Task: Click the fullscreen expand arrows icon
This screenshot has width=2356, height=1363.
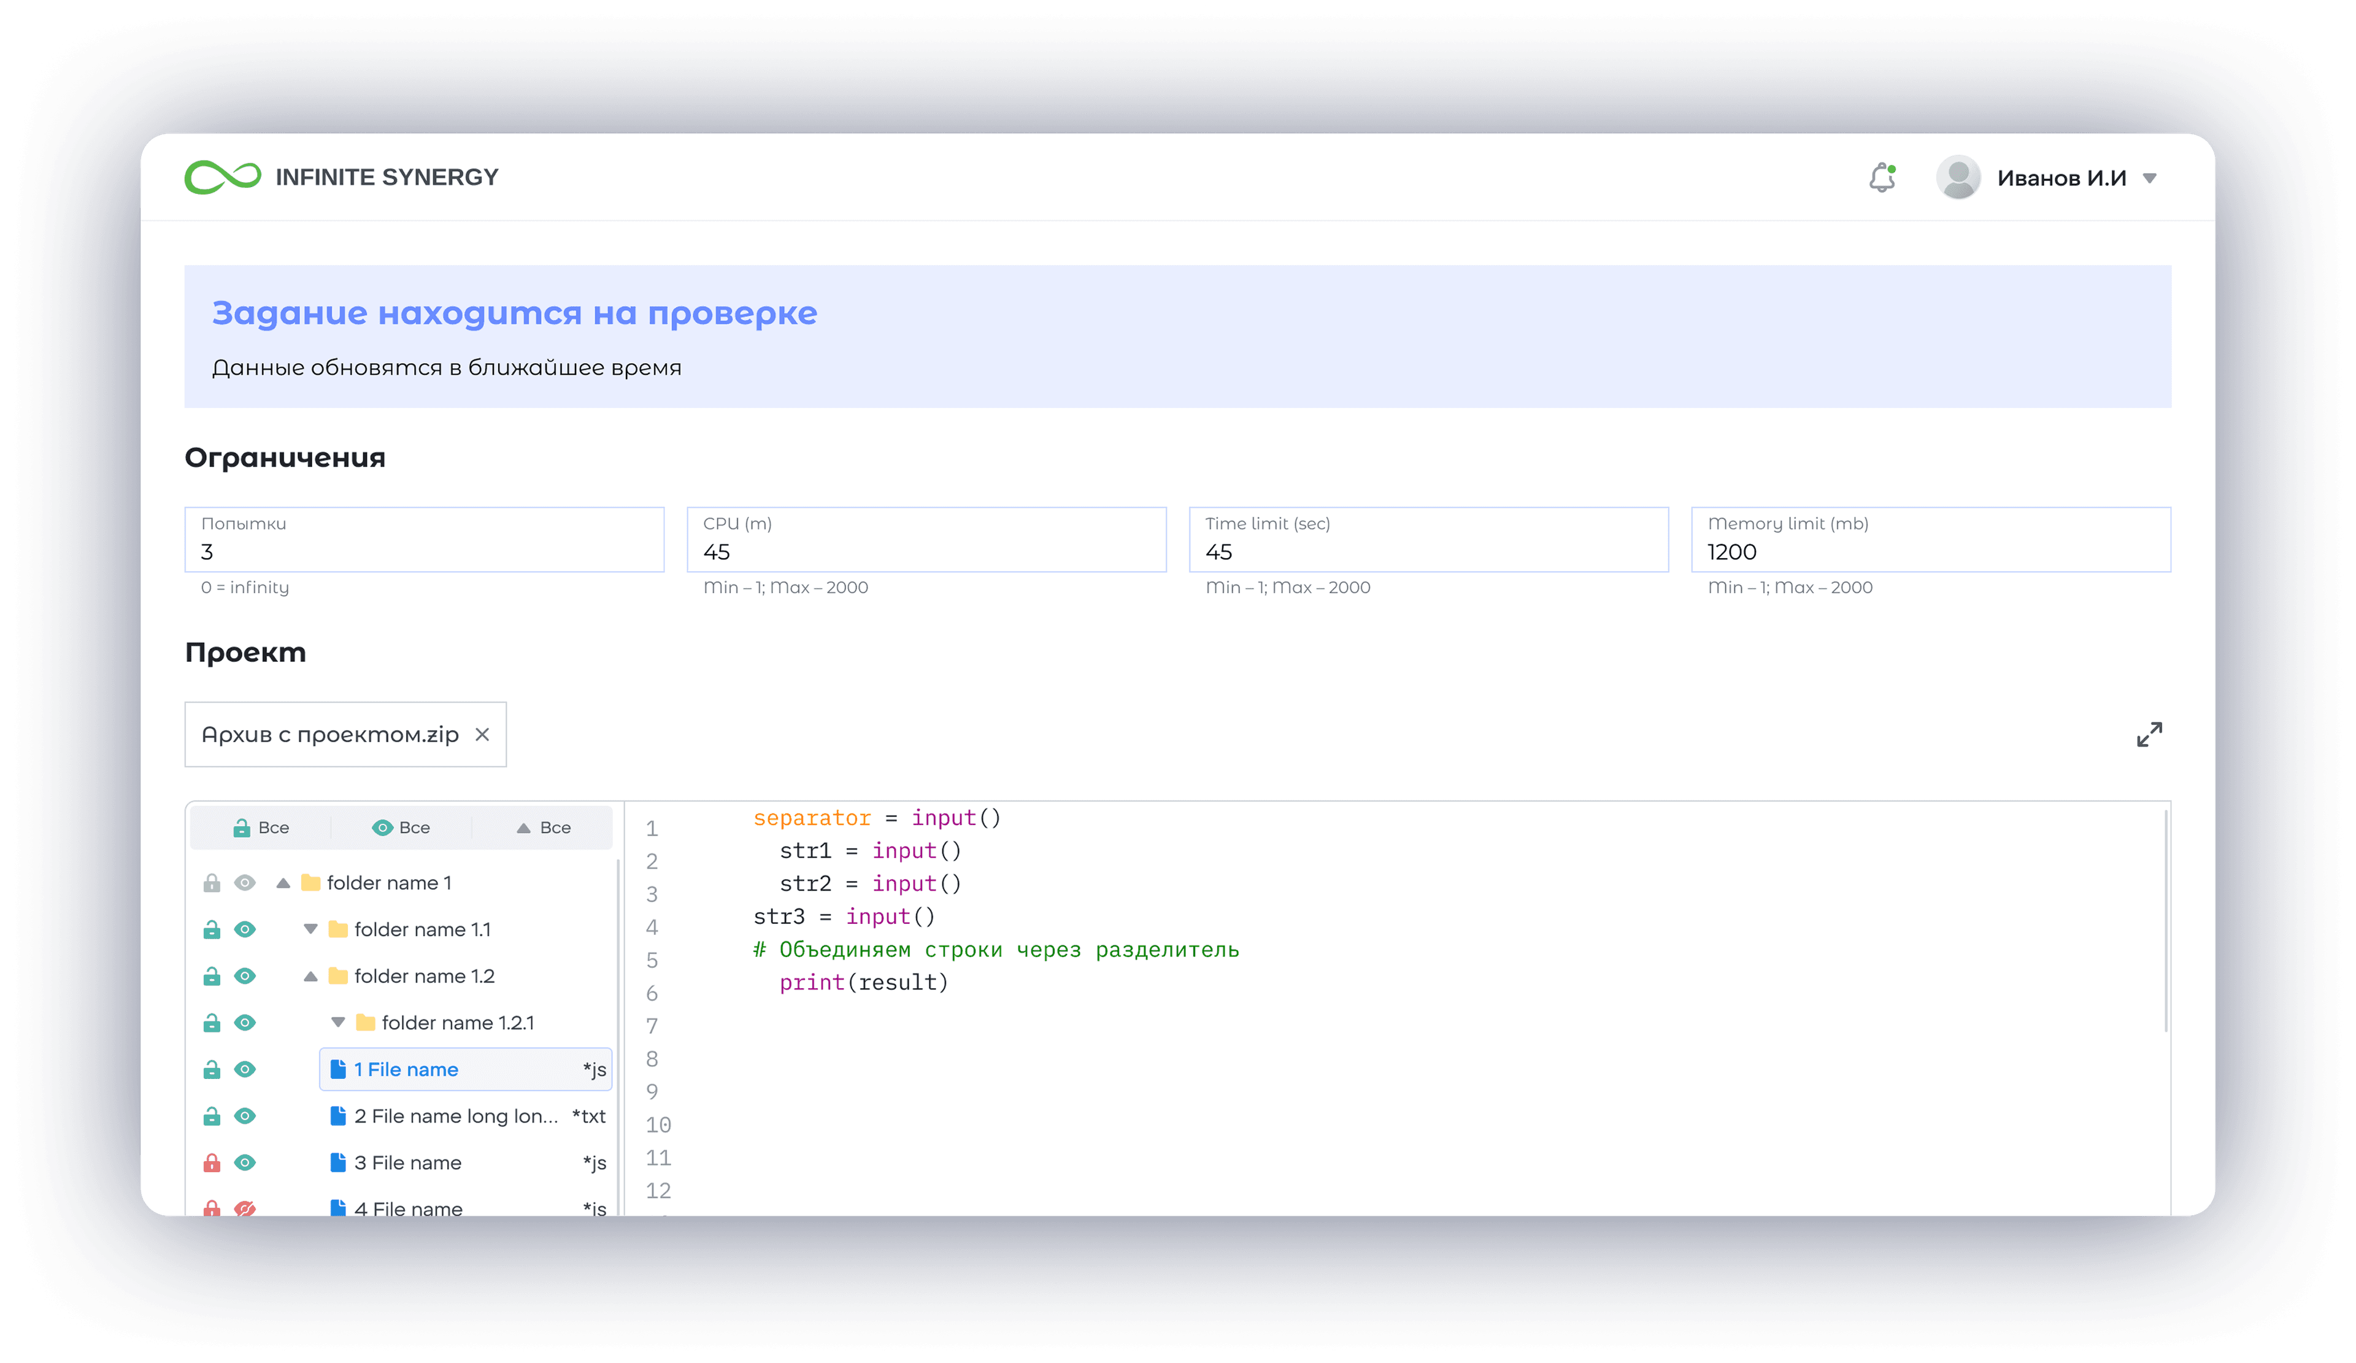Action: [2149, 735]
